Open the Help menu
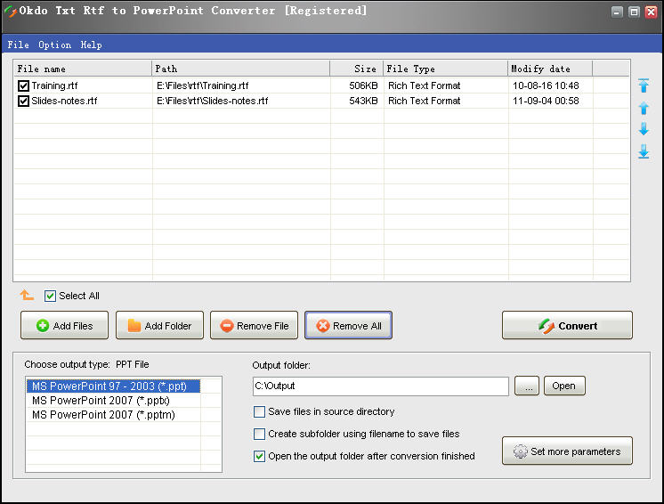The width and height of the screenshot is (664, 504). click(91, 45)
